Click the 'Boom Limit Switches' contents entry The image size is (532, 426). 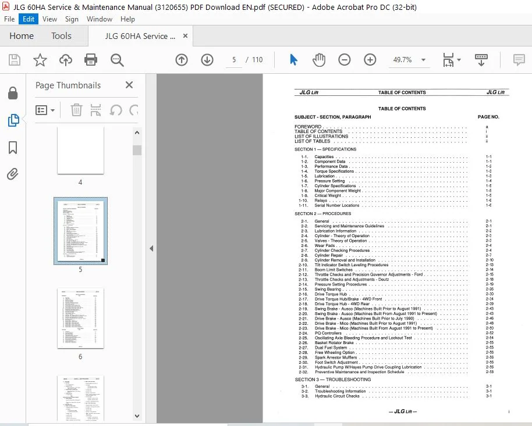coord(334,270)
